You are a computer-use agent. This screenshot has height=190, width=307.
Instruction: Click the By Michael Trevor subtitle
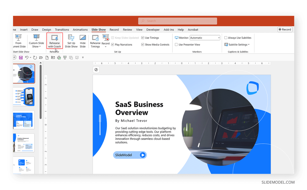[x=131, y=121]
